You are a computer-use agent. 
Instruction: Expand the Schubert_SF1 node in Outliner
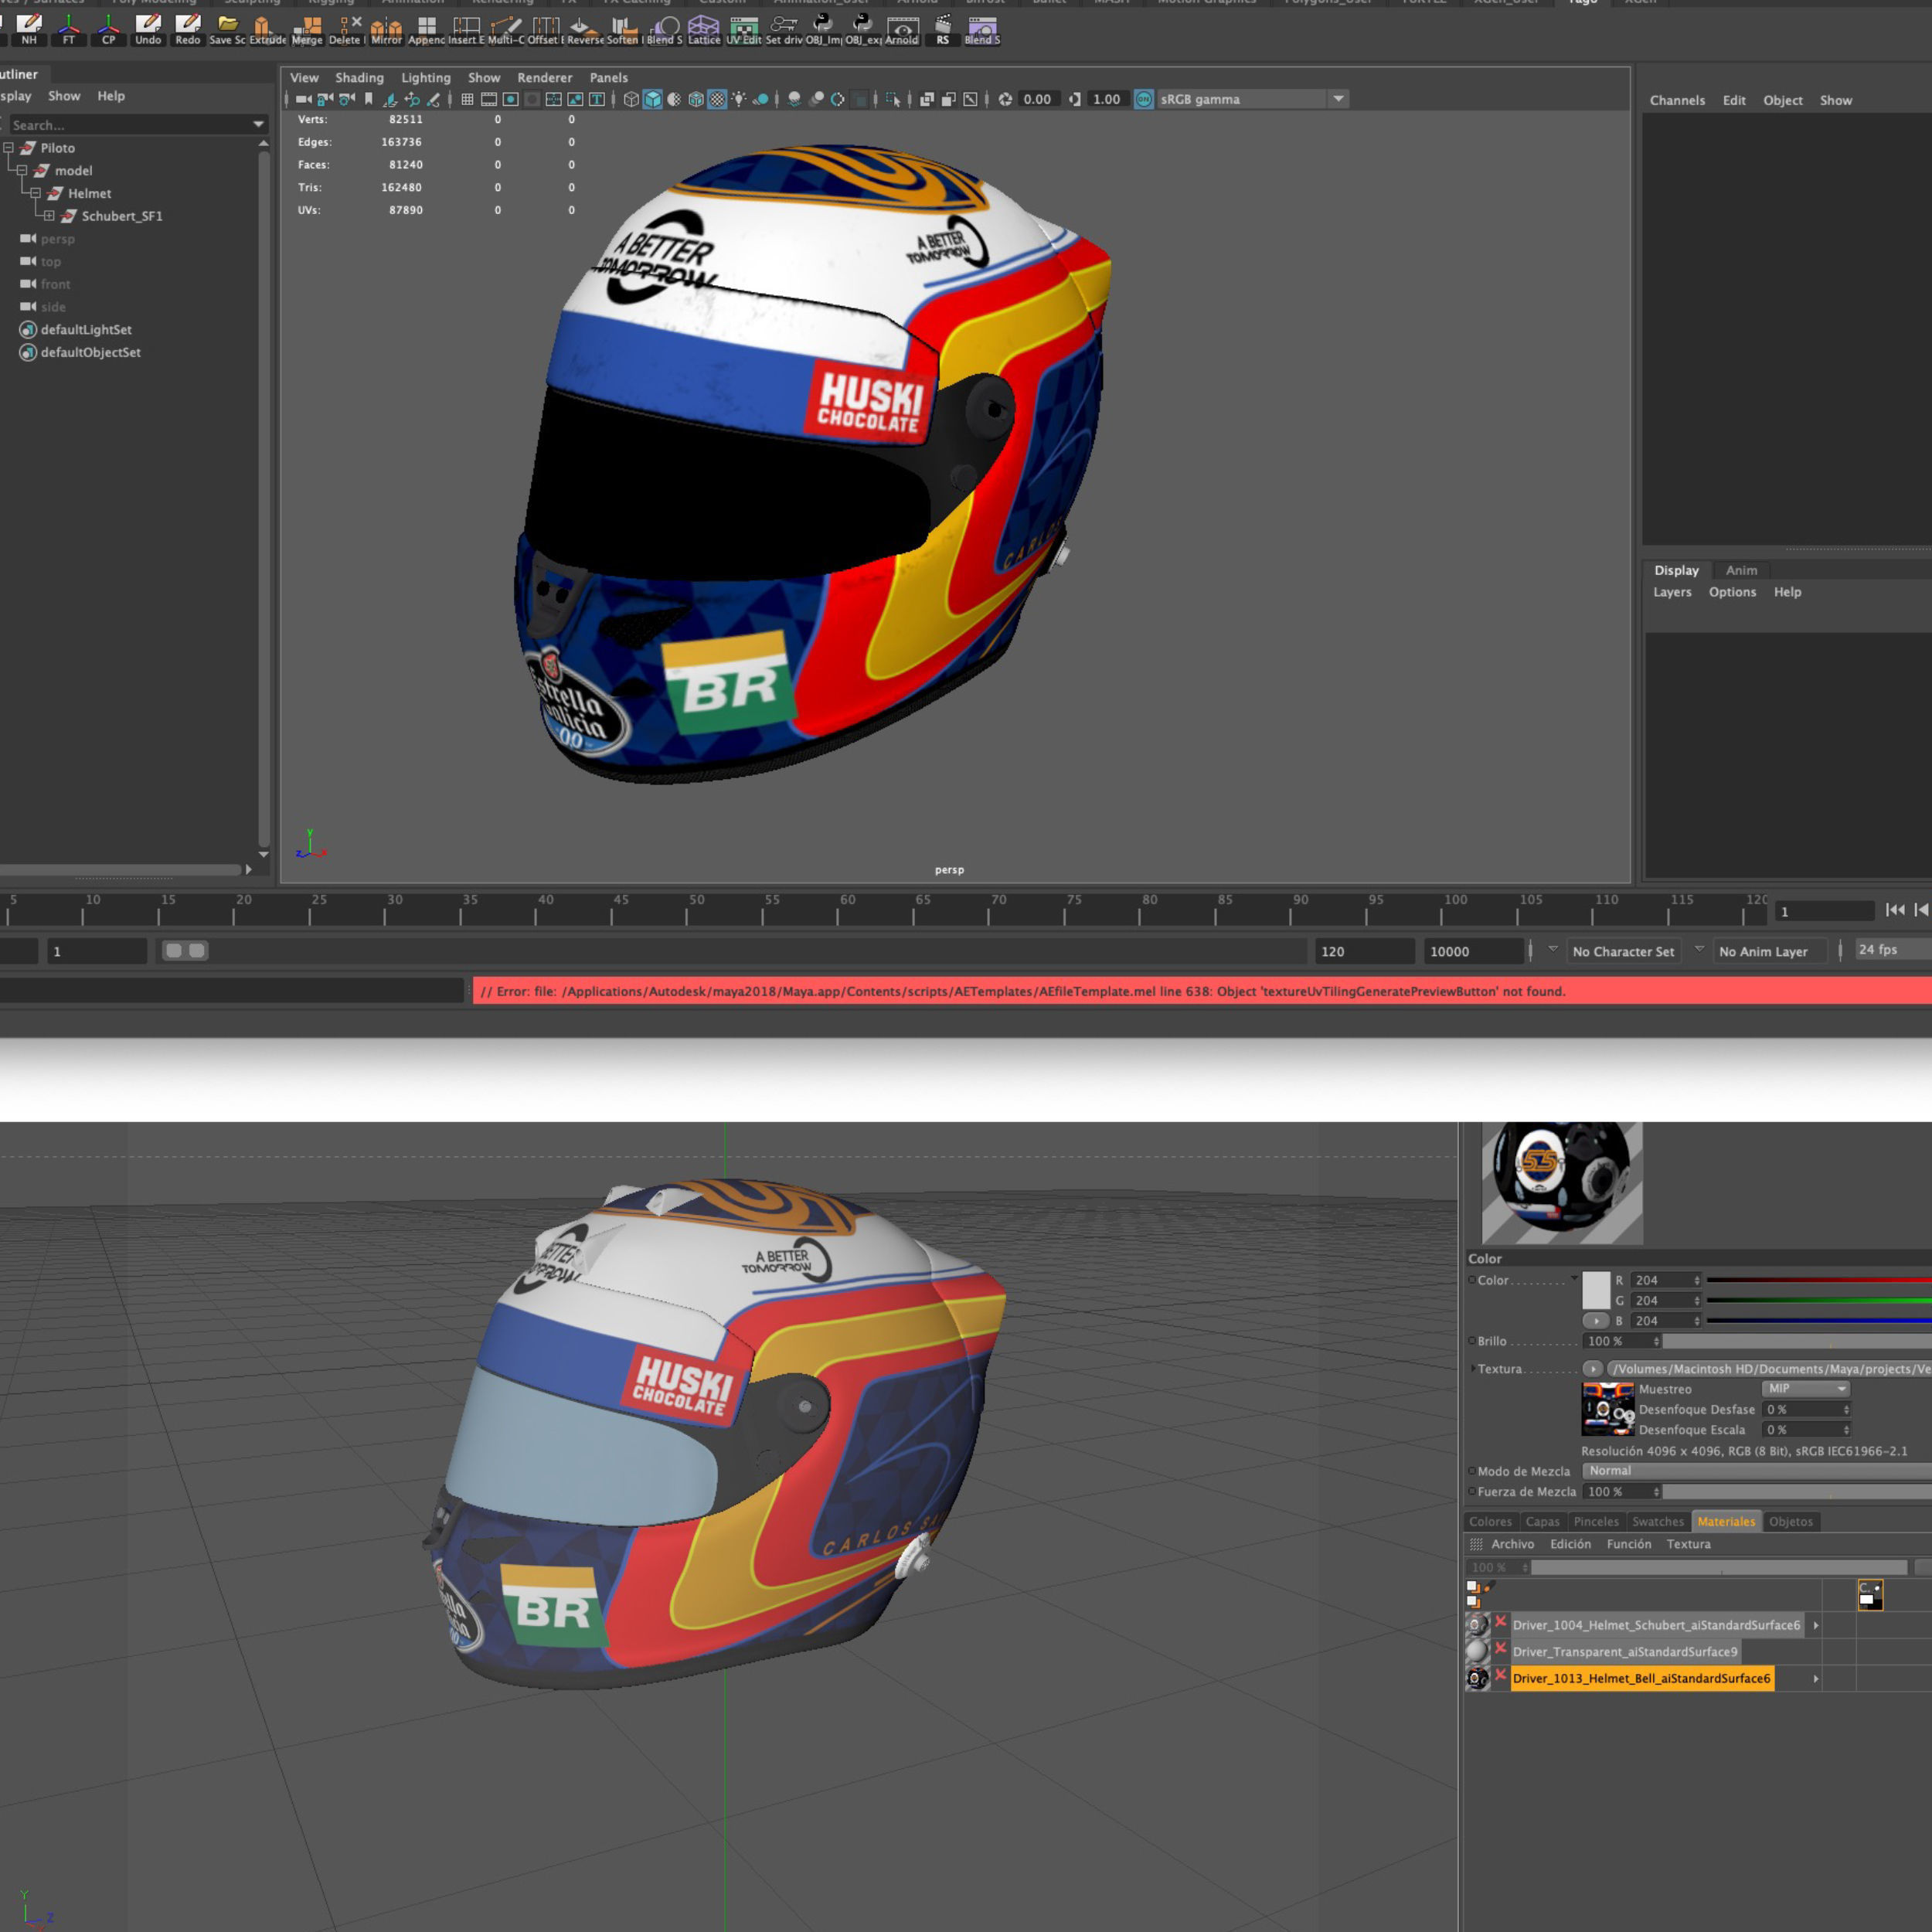click(49, 216)
